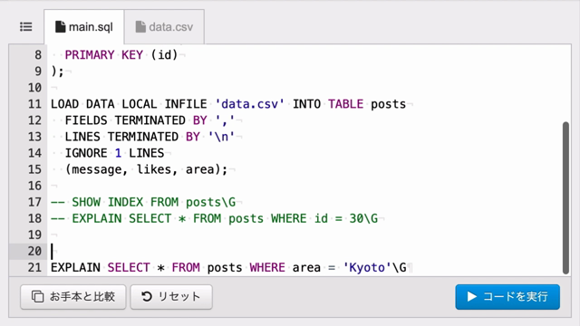Click the editor vertical scrollbar
The width and height of the screenshot is (580, 326).
click(565, 197)
